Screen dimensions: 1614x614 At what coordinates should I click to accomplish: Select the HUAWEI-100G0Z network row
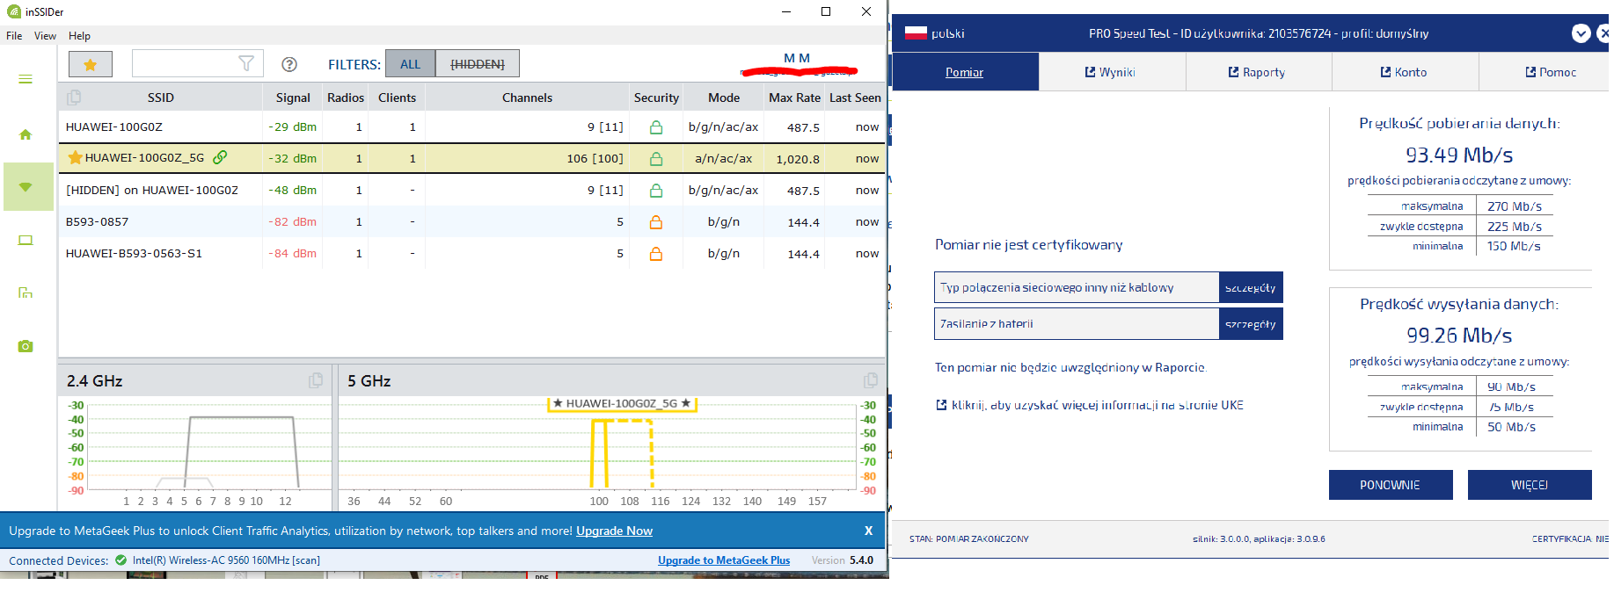click(x=472, y=127)
